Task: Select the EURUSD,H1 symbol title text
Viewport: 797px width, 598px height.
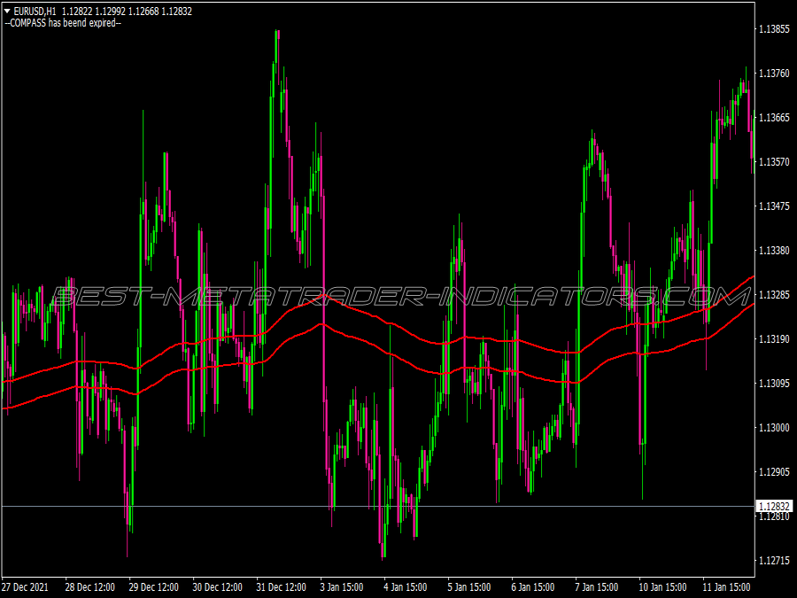Action: point(35,12)
